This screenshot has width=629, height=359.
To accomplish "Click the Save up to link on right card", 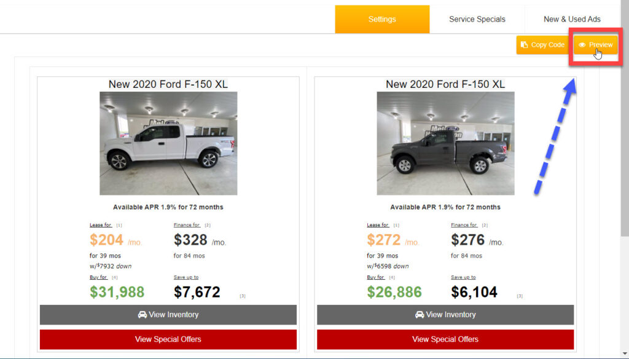I will pyautogui.click(x=463, y=277).
